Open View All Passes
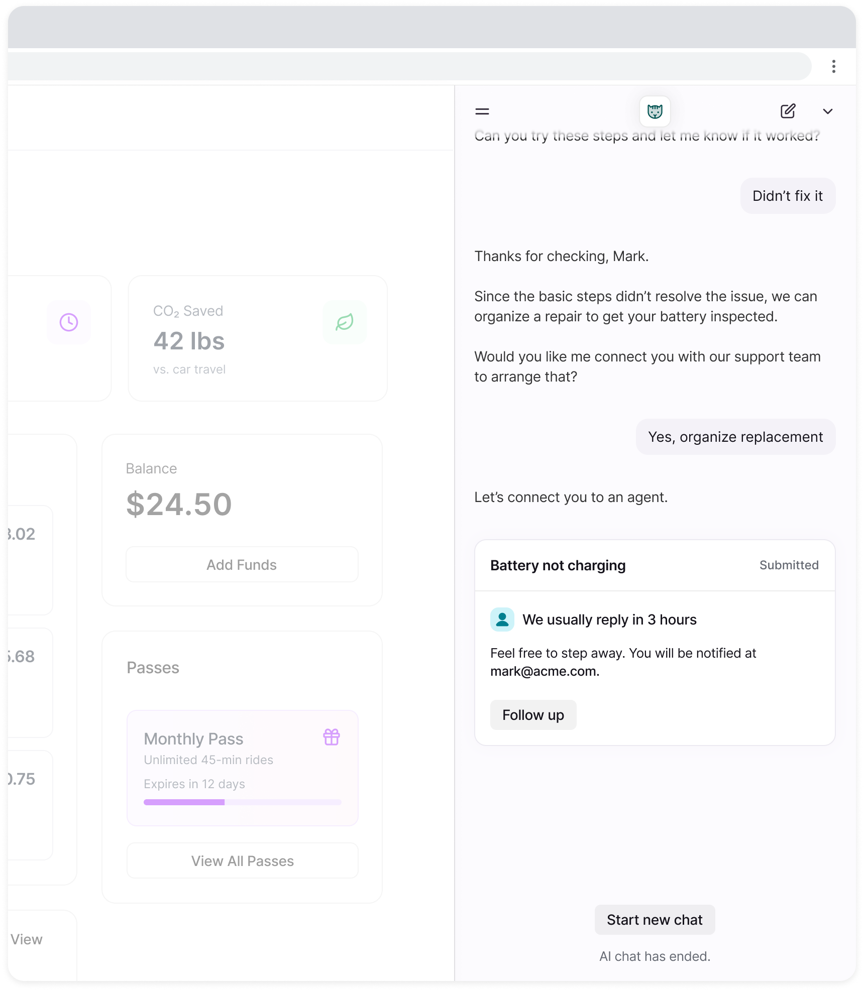 tap(242, 861)
